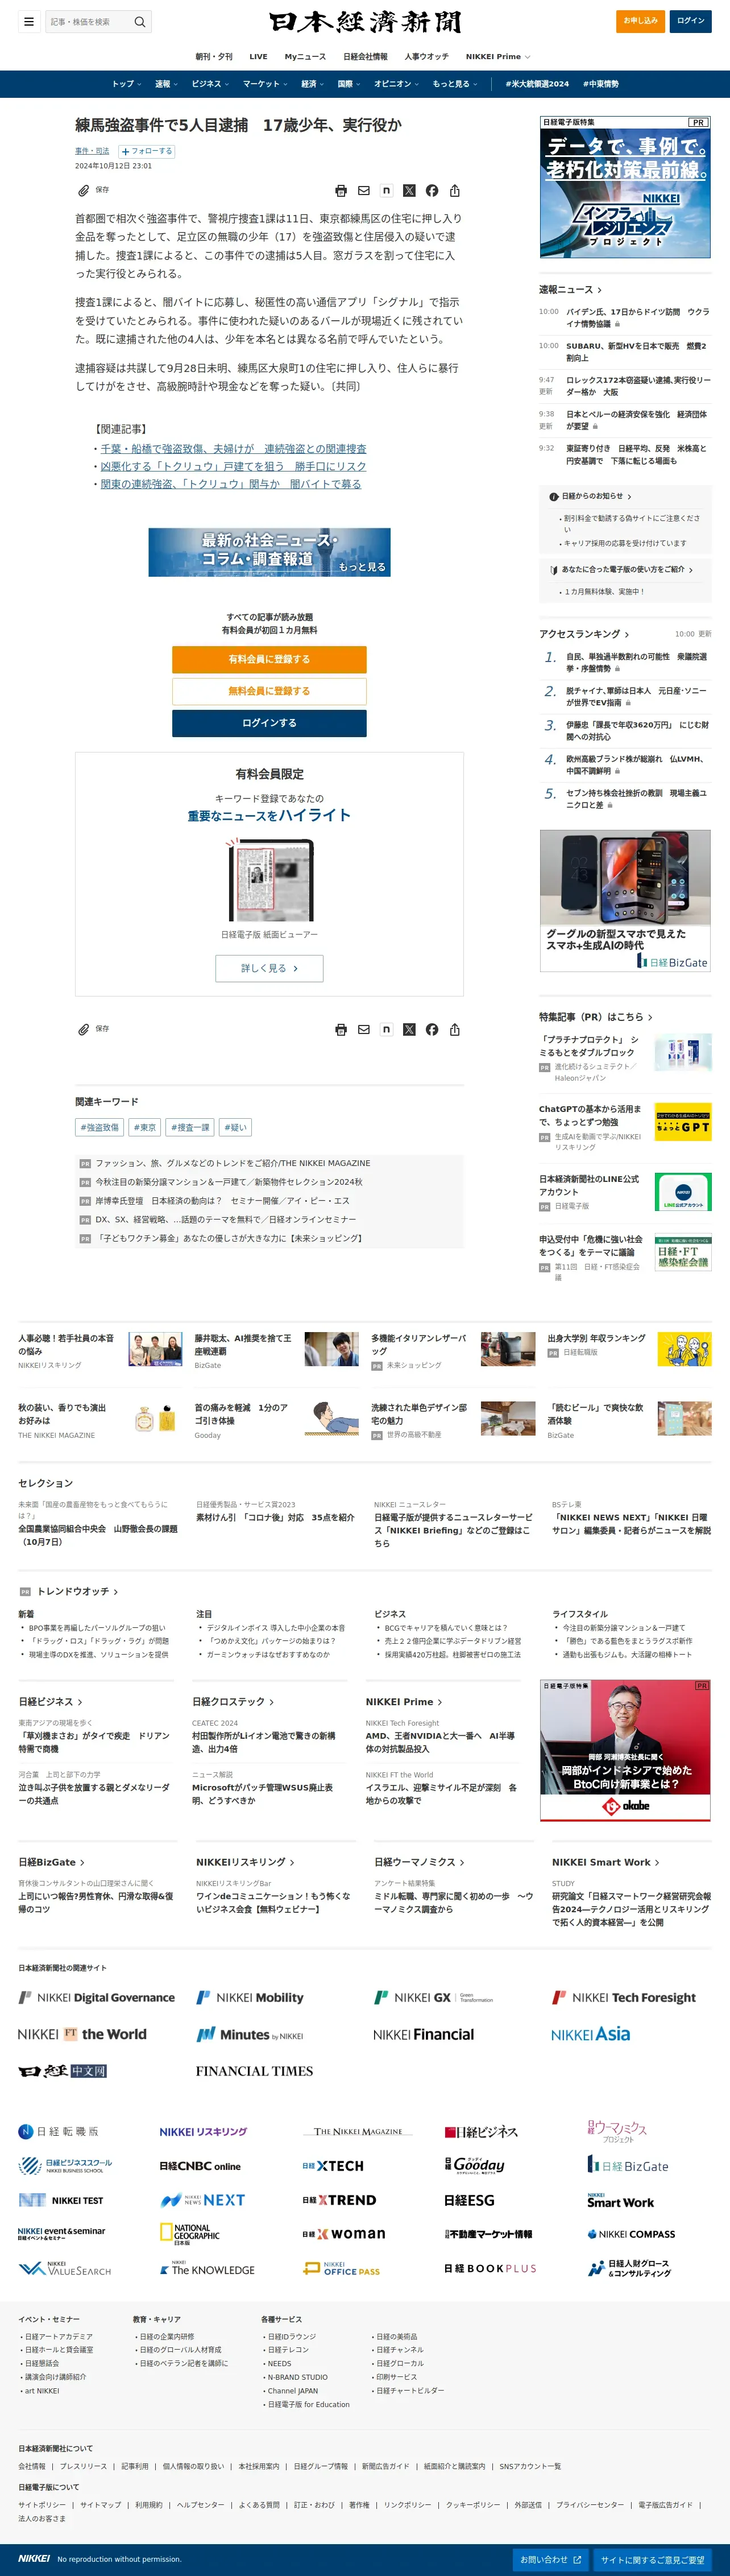Open 速報ニュース section heading link
The image size is (730, 2576).
coord(571,290)
